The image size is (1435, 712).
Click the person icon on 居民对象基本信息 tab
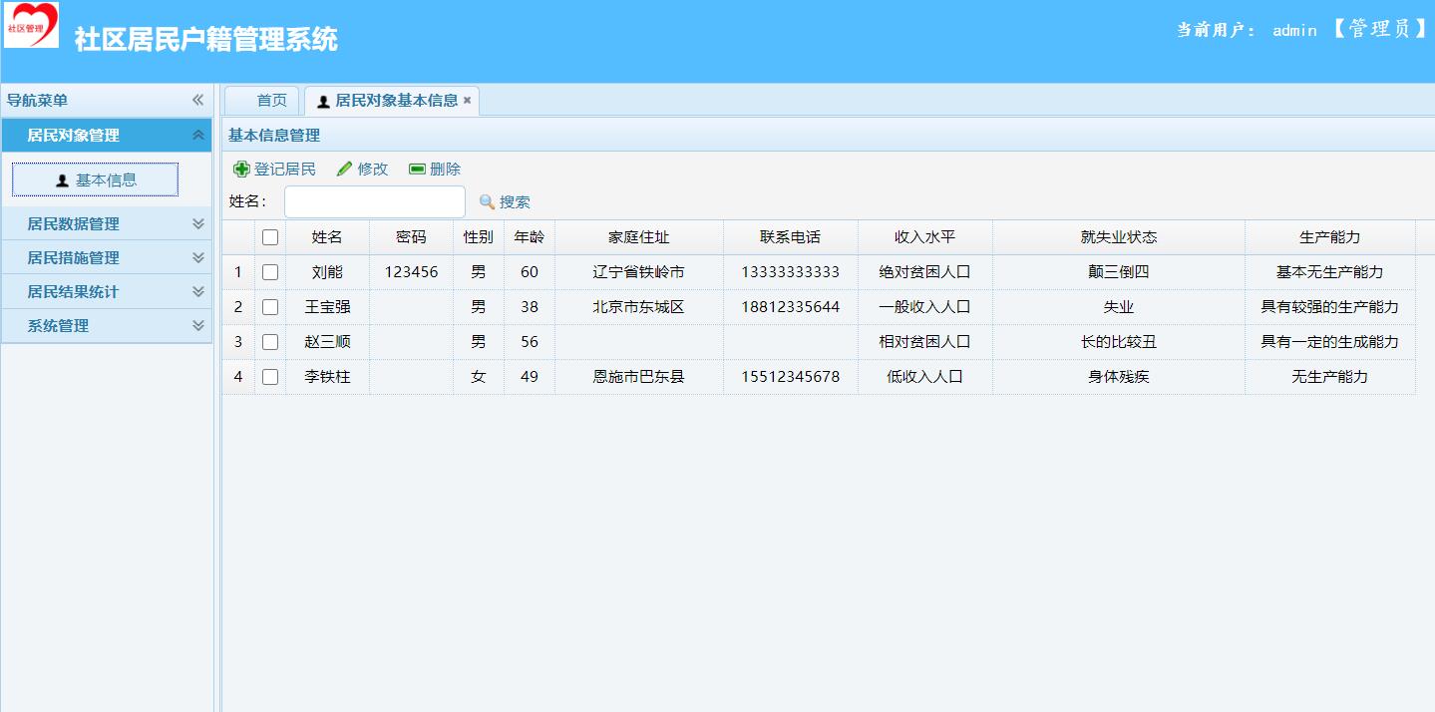[323, 100]
